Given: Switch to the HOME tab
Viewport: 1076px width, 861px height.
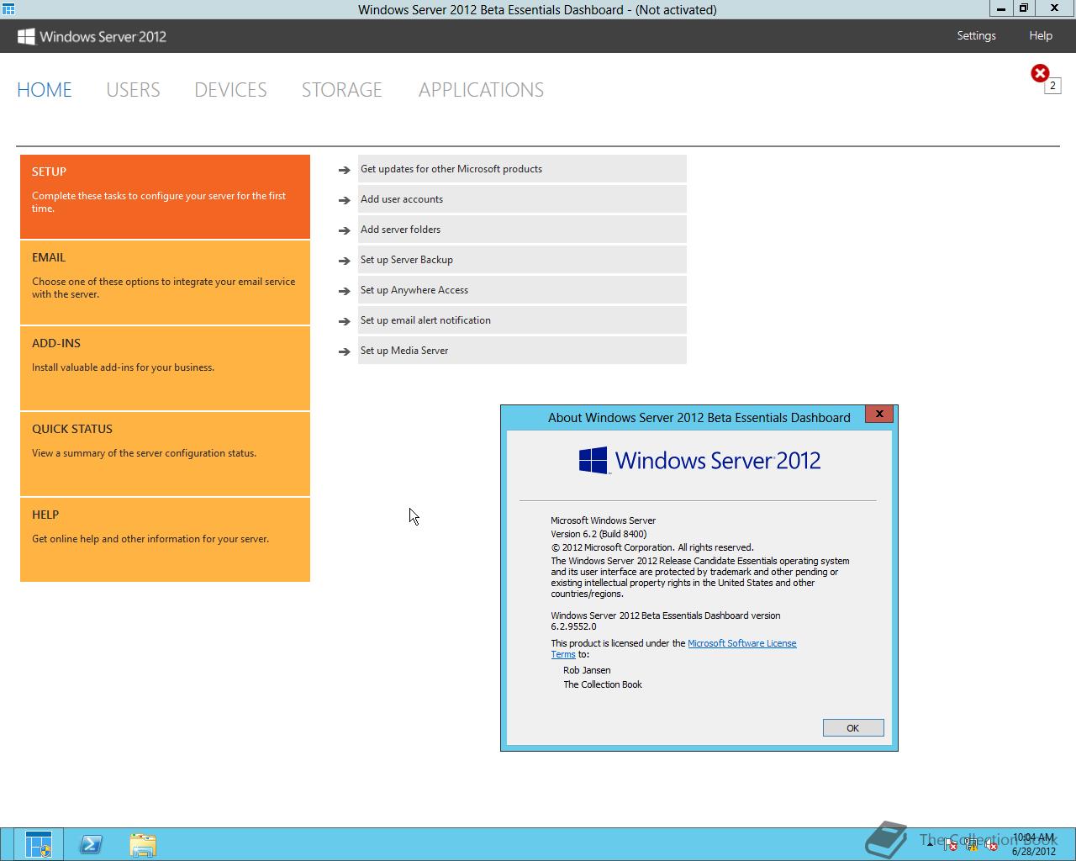Looking at the screenshot, I should click(45, 90).
